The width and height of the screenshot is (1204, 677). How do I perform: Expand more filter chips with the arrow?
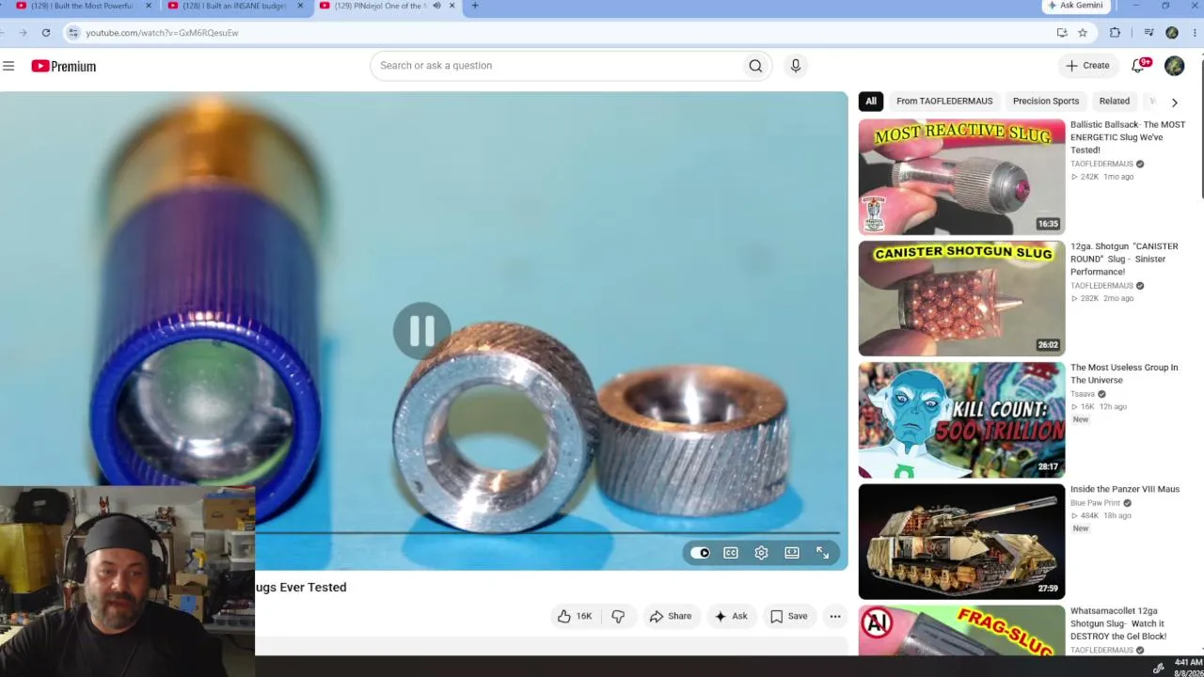(1174, 102)
